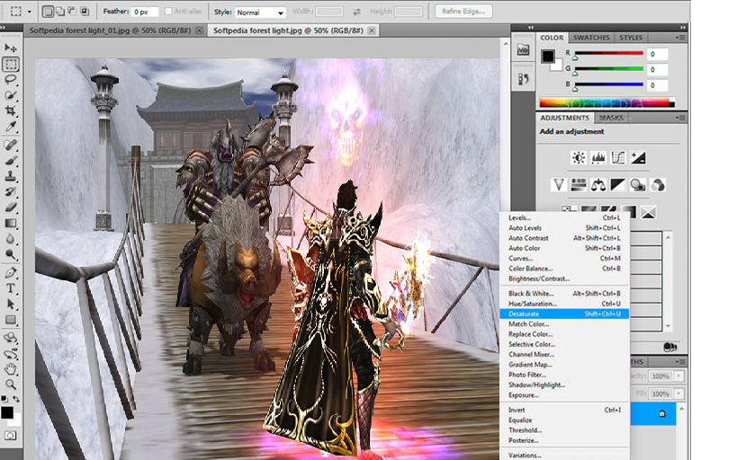Swap width and height values

point(356,12)
